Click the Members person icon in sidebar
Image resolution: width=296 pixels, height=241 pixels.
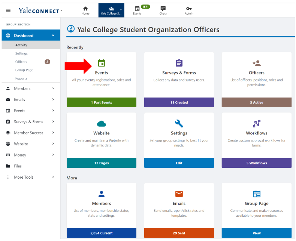8,88
